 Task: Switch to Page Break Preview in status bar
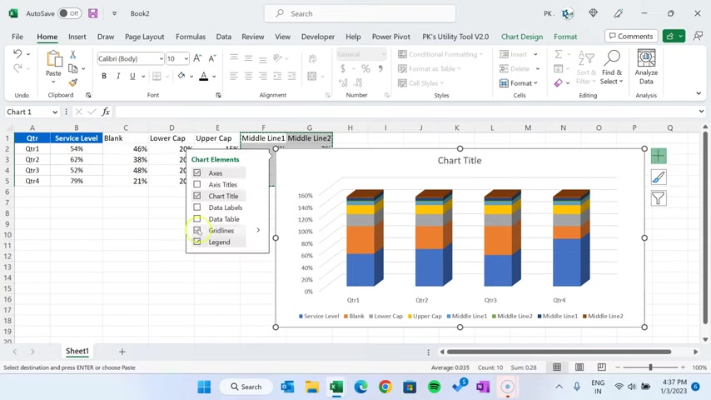tap(601, 367)
